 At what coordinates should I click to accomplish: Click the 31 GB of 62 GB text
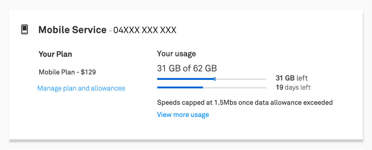point(187,68)
